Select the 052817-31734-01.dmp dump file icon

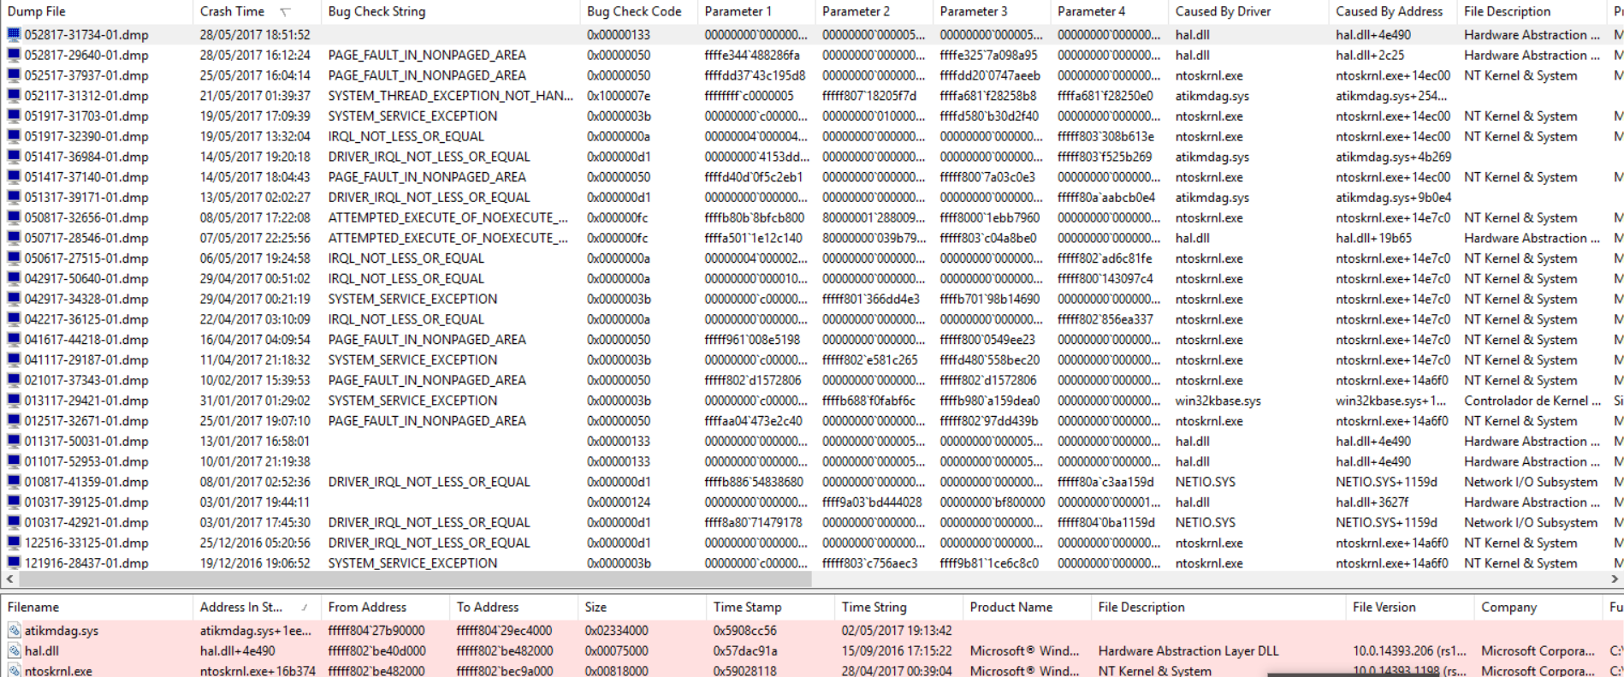(x=14, y=35)
